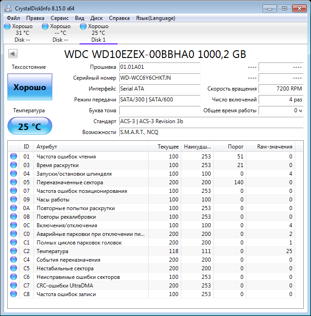The height and width of the screenshot is (316, 311).
Task: Click the Стандарт field ACS-3 Revision 3b
Action: point(211,121)
